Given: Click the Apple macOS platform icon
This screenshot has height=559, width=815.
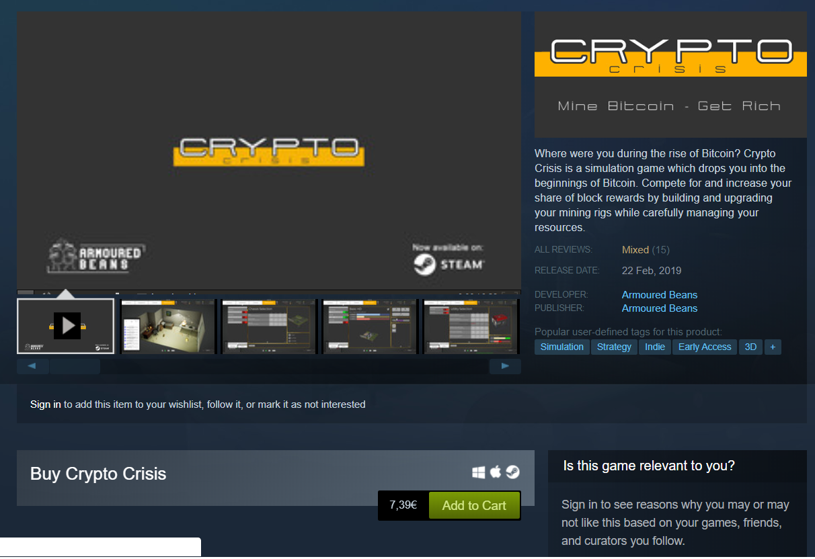Looking at the screenshot, I should 496,472.
